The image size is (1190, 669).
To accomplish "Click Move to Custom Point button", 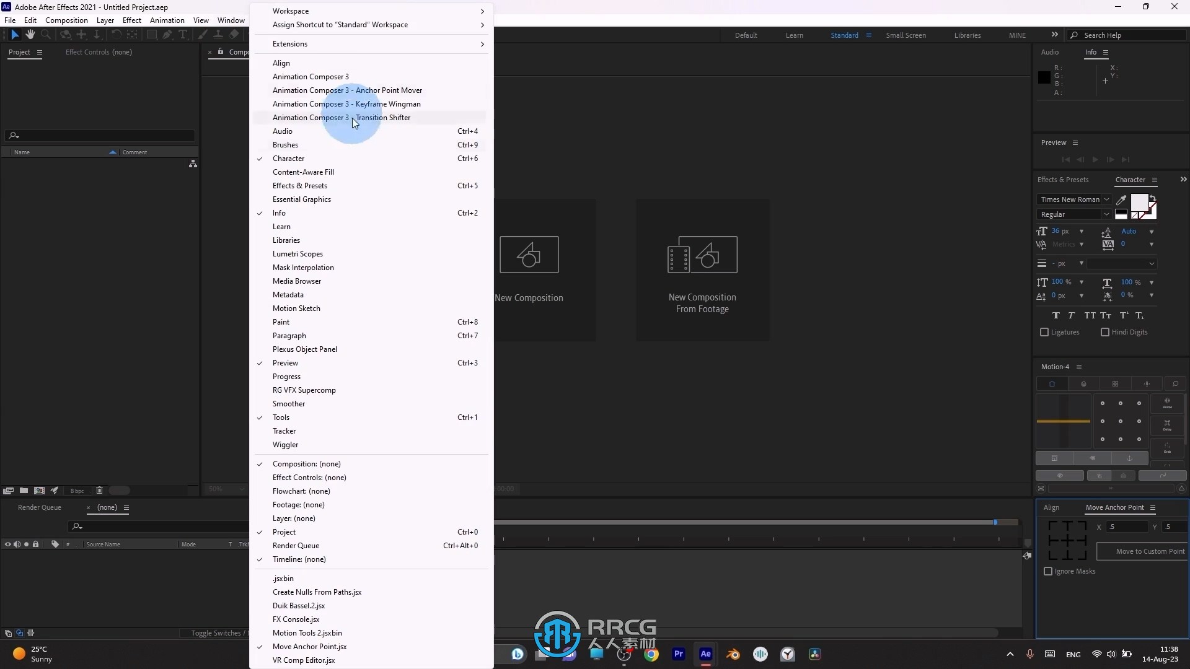I will (1142, 551).
